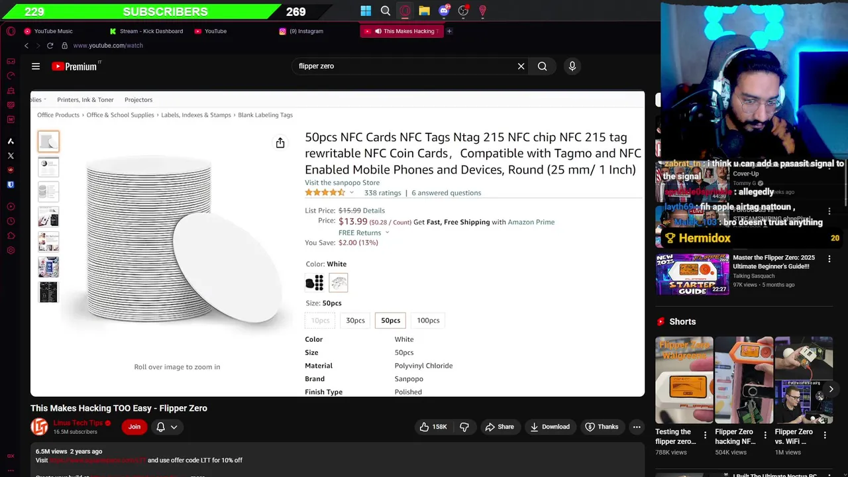Click the 16.5M subscribers text
The height and width of the screenshot is (477, 848).
[76, 432]
